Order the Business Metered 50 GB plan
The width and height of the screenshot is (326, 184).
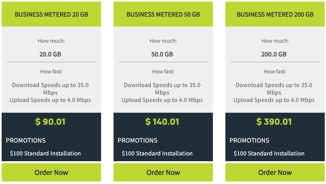click(163, 172)
